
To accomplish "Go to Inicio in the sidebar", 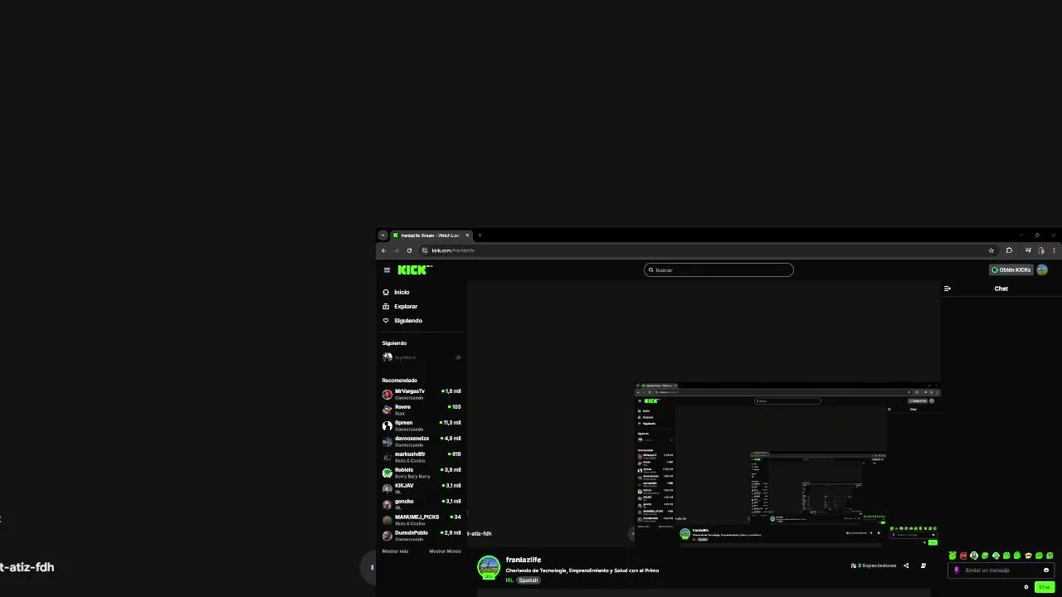I will (x=397, y=292).
